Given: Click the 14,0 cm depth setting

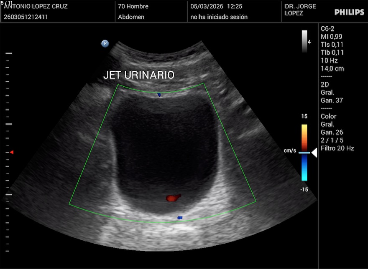Looking at the screenshot, I should (x=332, y=68).
